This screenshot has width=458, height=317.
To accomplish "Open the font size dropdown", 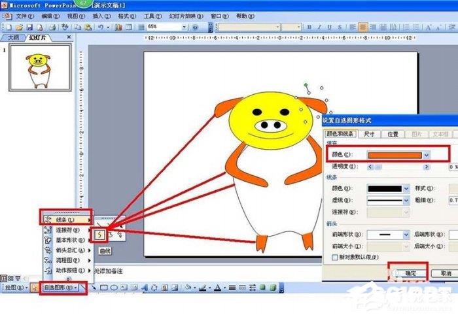I will (x=298, y=27).
